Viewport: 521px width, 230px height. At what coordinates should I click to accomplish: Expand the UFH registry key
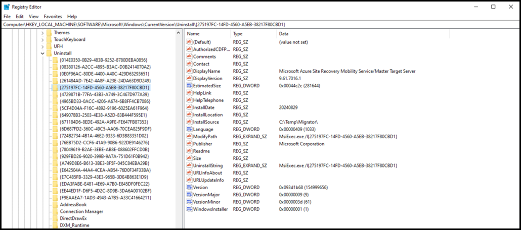tap(42, 46)
